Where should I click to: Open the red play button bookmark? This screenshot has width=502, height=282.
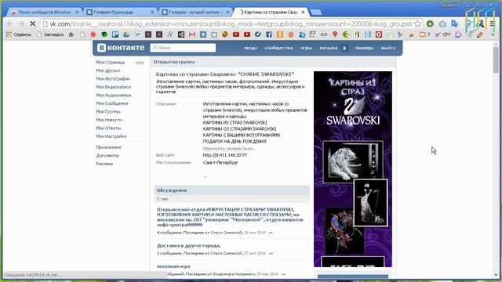point(379,34)
